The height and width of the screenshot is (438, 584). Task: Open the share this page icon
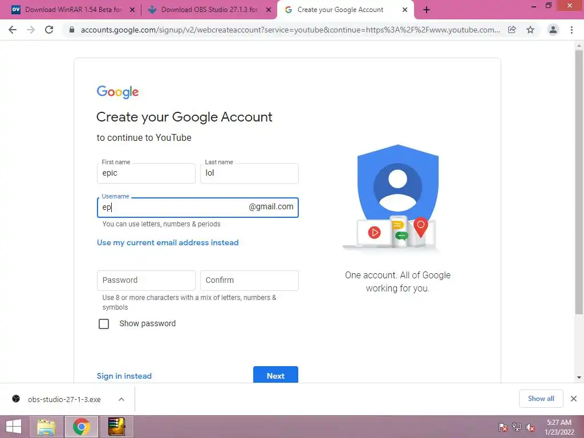click(x=512, y=30)
